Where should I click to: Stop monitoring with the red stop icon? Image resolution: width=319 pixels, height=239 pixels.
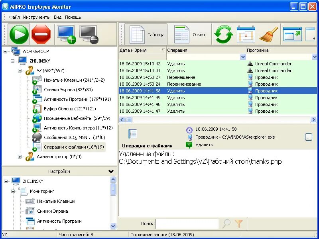(41, 35)
